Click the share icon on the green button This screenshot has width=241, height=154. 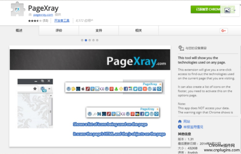(x=232, y=9)
